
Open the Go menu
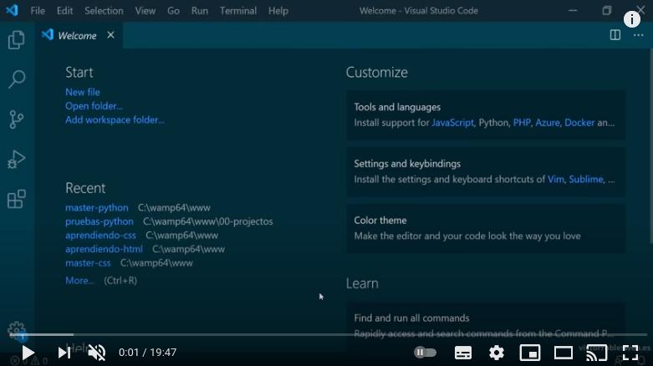click(173, 10)
